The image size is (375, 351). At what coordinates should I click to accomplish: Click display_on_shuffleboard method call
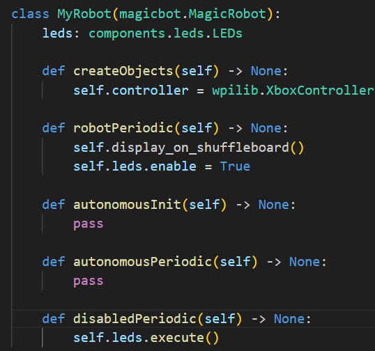[x=200, y=148]
